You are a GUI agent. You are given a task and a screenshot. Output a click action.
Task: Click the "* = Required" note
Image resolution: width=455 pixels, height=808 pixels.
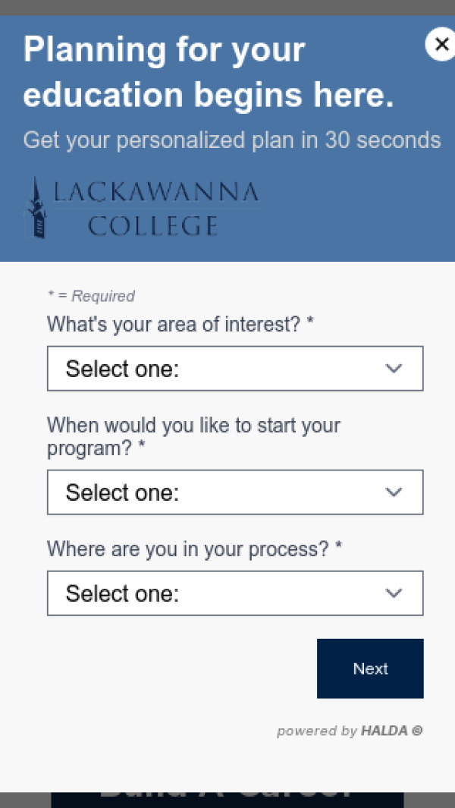(91, 296)
